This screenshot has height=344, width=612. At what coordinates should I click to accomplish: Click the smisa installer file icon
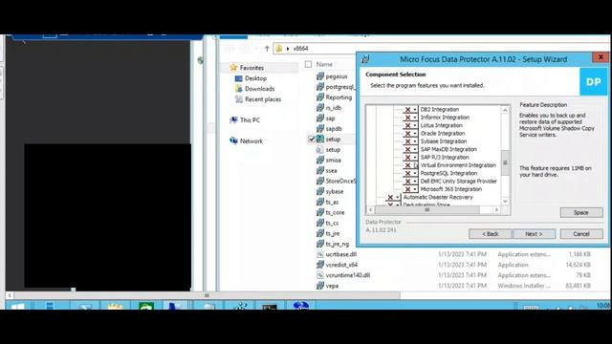click(x=320, y=160)
